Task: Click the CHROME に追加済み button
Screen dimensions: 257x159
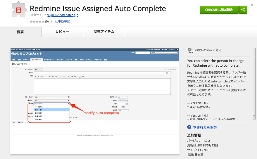Action: (x=219, y=10)
